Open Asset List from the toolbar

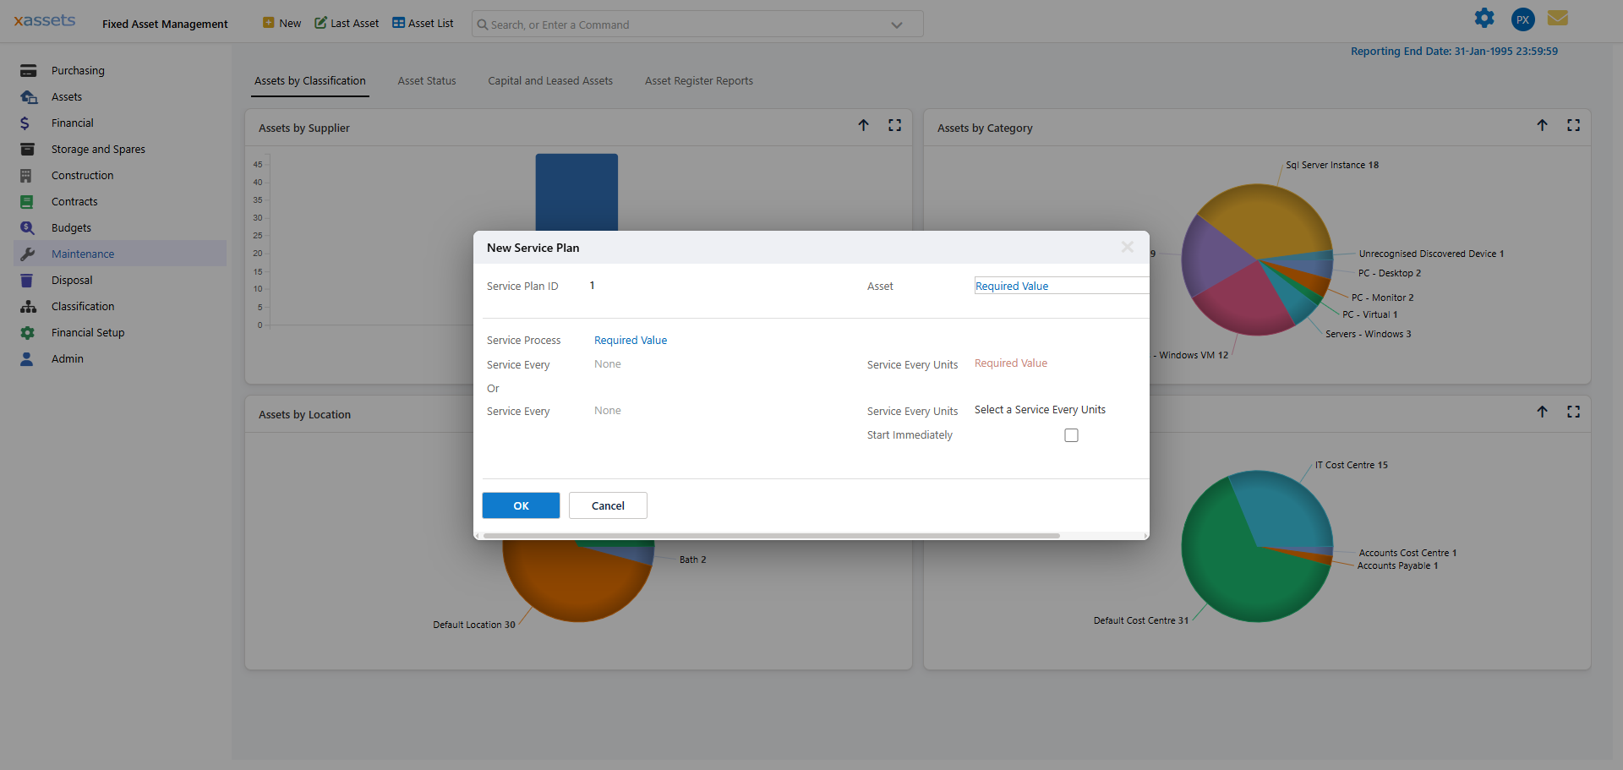(x=423, y=24)
